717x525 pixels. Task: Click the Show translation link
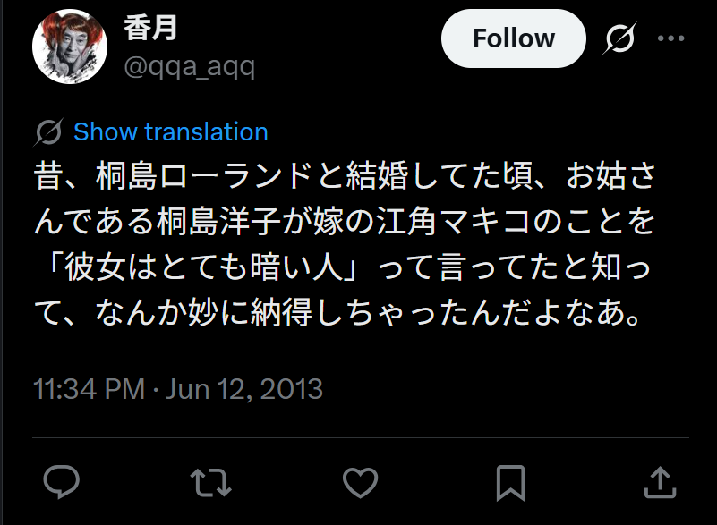pyautogui.click(x=171, y=132)
